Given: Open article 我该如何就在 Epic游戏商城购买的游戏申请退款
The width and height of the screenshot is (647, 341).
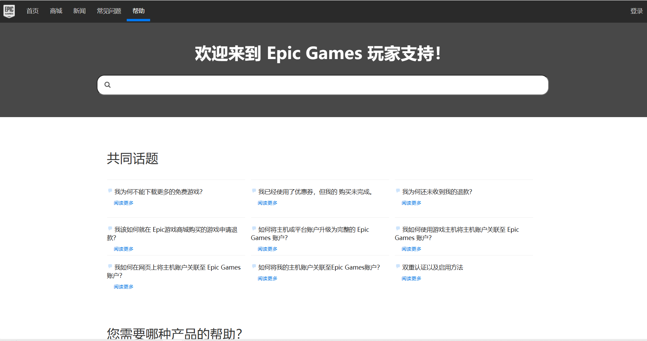Looking at the screenshot, I should tap(176, 230).
